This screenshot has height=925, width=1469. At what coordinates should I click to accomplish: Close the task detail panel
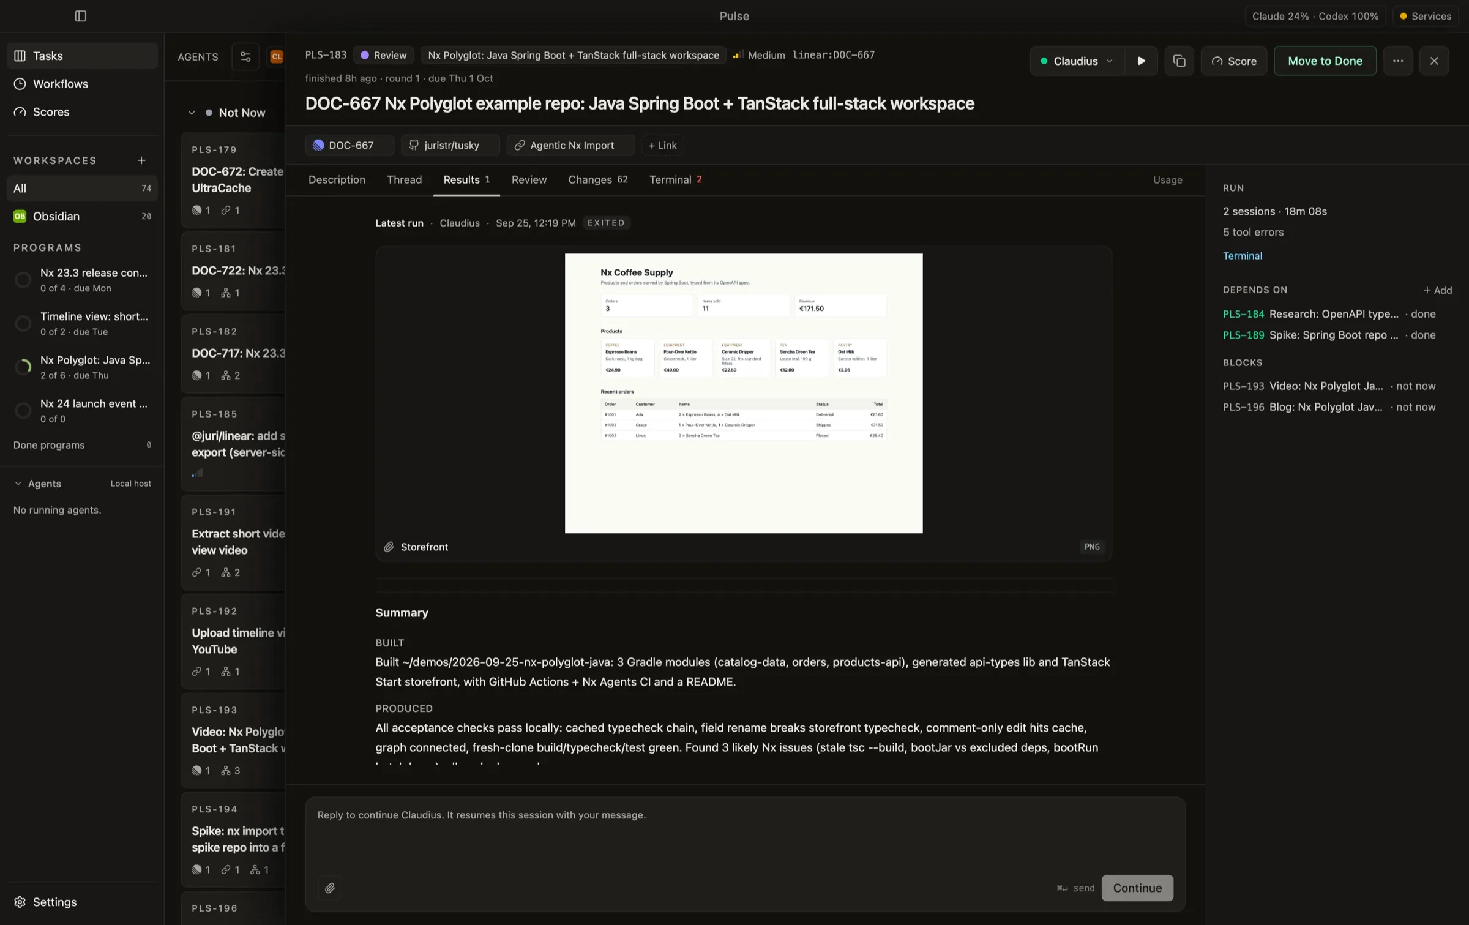coord(1433,61)
